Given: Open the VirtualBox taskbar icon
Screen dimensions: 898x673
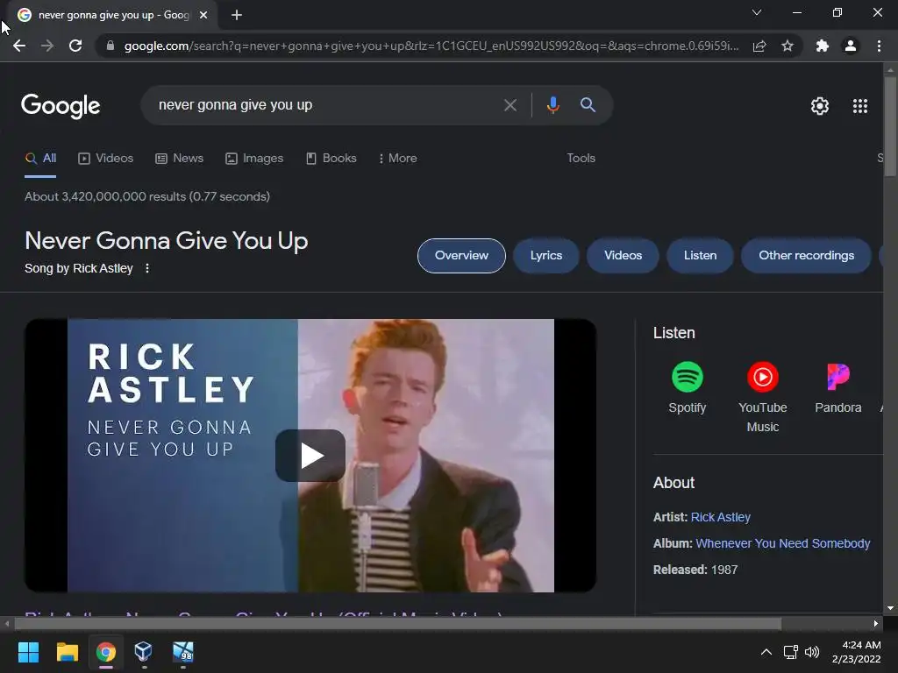Looking at the screenshot, I should tap(143, 652).
